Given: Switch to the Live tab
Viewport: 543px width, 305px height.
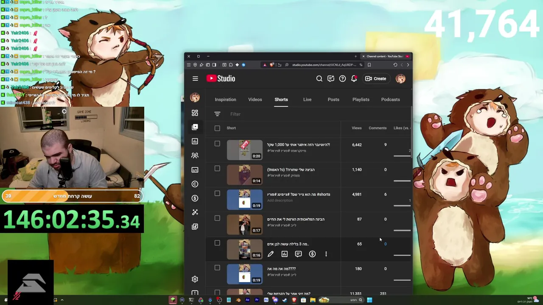Looking at the screenshot, I should click(x=307, y=100).
